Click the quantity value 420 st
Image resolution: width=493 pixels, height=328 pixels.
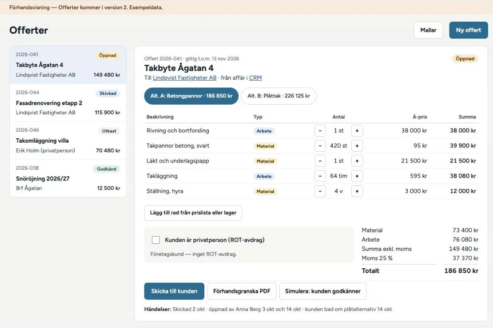338,146
